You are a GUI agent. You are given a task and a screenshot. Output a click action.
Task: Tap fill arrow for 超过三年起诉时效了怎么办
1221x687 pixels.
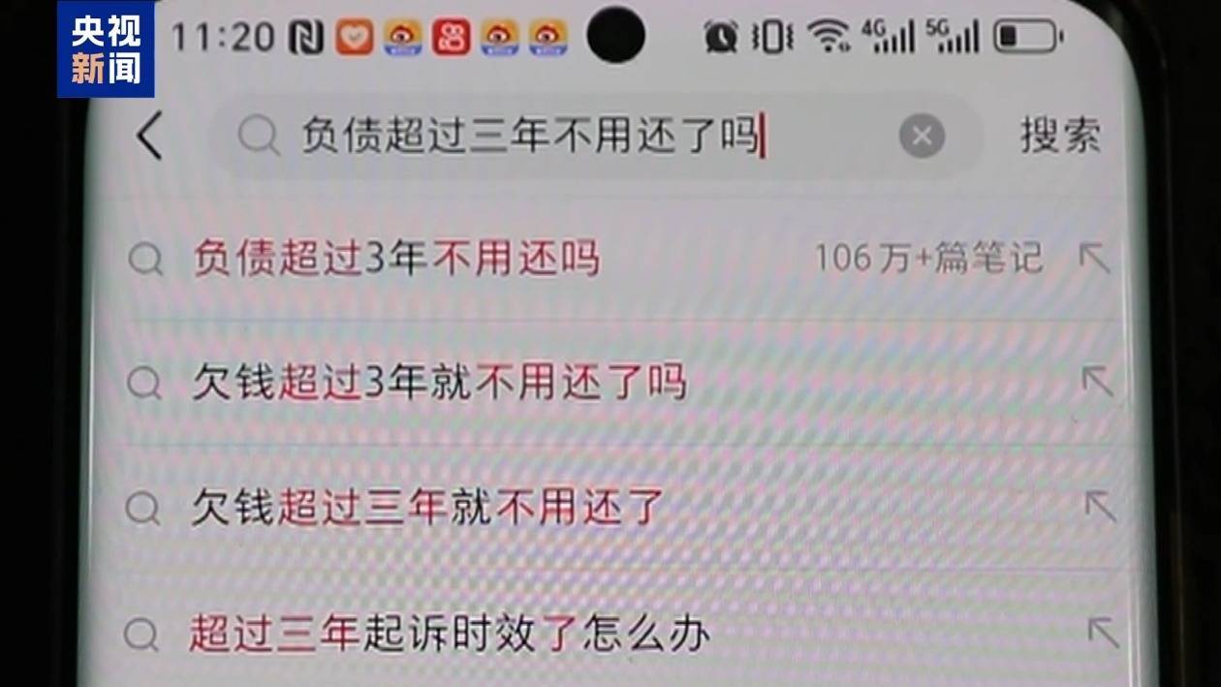click(1103, 632)
